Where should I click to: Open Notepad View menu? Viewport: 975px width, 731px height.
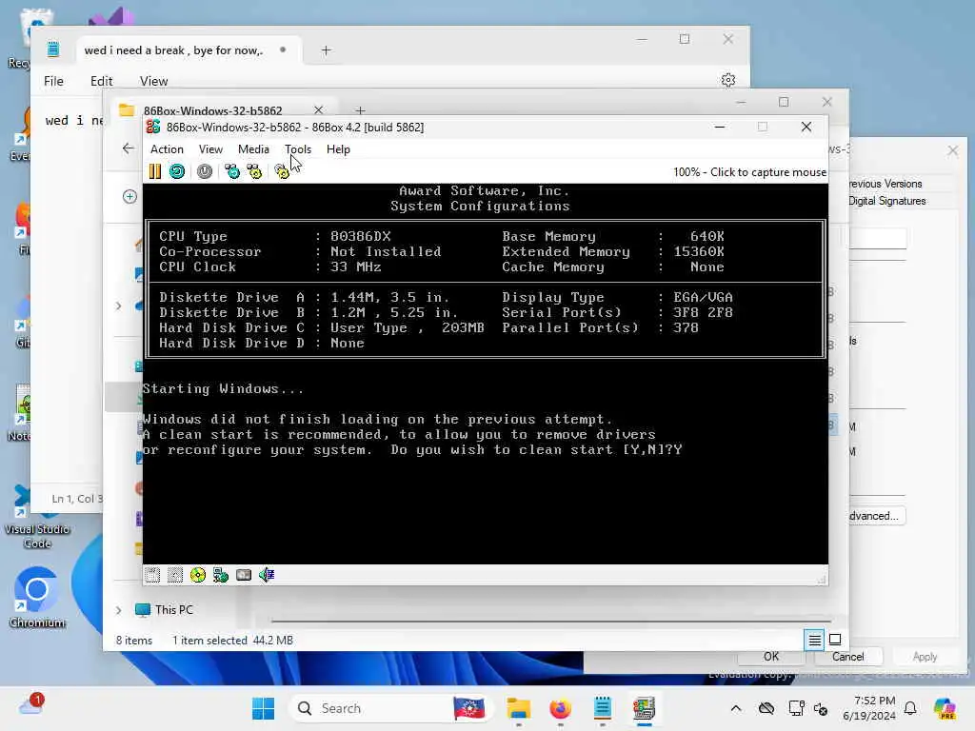coord(153,81)
